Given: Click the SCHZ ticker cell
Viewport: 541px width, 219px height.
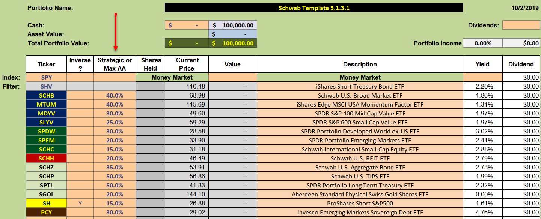Looking at the screenshot, I should coord(47,167).
